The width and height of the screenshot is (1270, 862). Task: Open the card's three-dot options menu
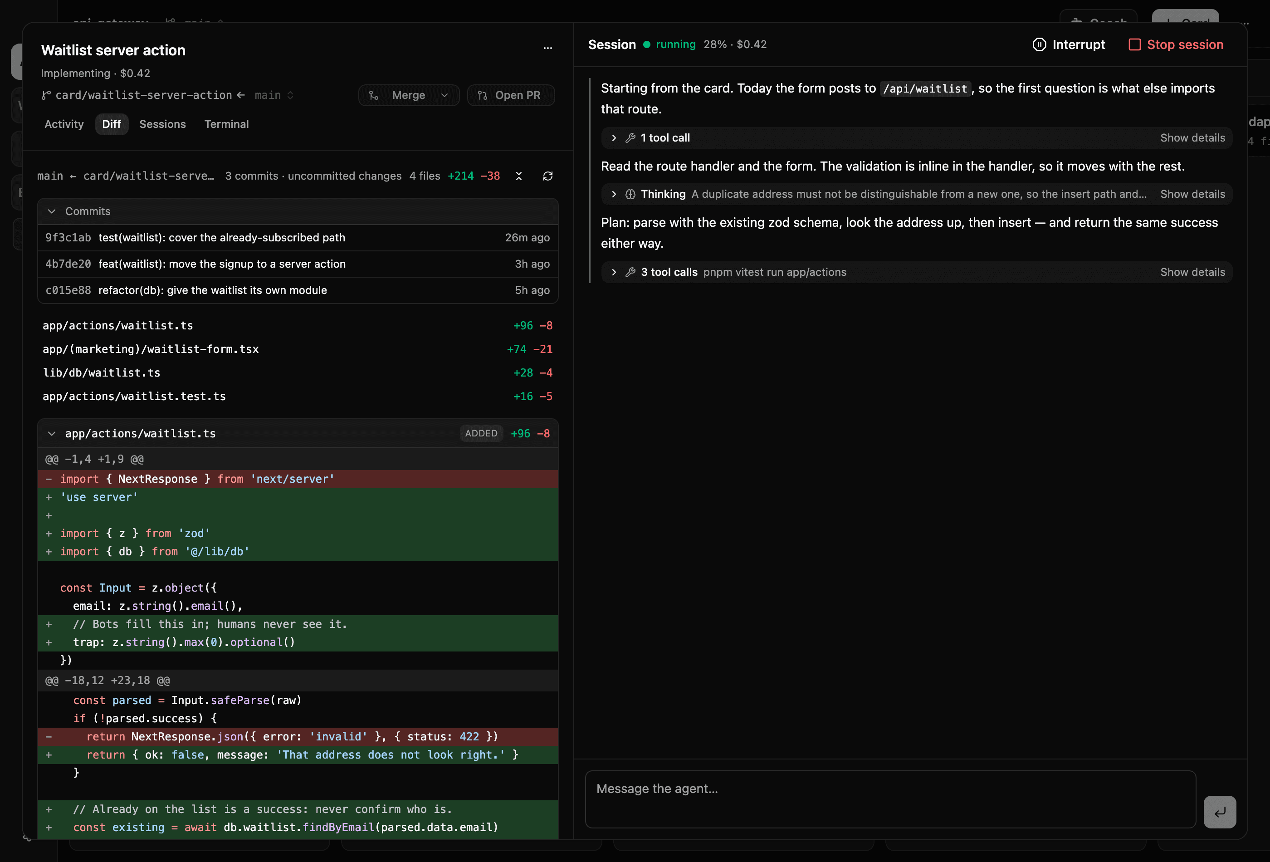547,48
